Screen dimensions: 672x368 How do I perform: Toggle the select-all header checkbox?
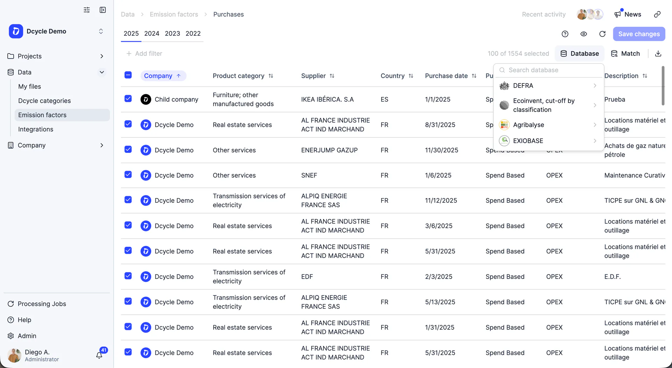128,75
